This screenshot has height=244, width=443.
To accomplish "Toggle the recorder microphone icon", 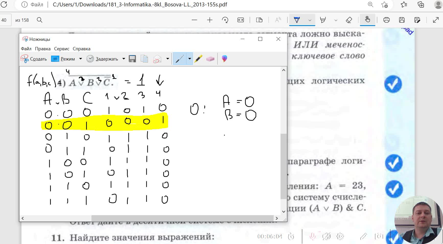I will pos(312,236).
